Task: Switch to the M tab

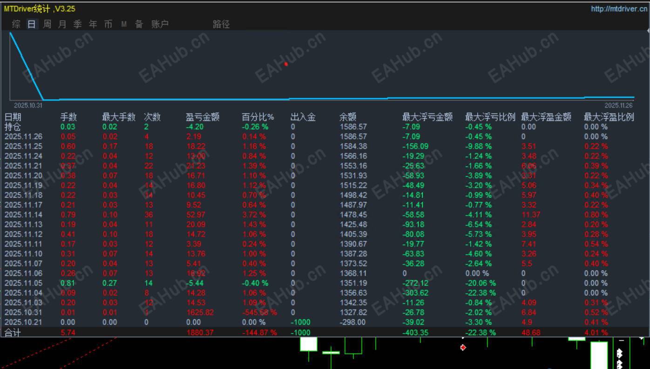Action: coord(124,24)
